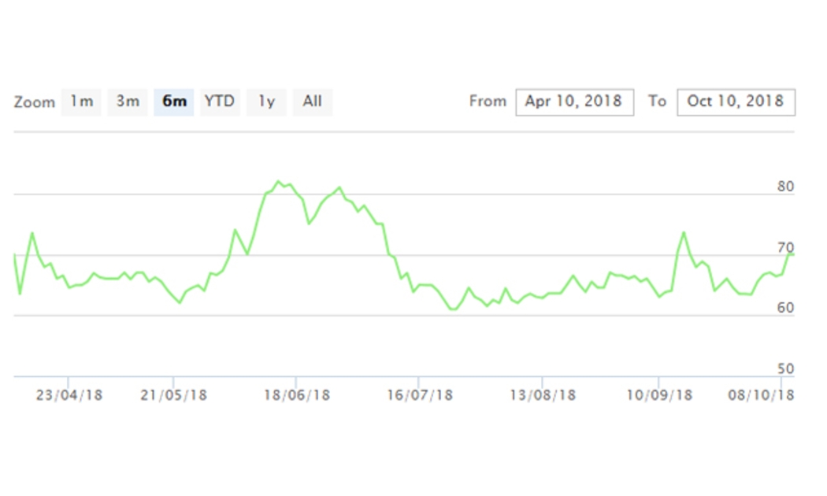Click the 21/05/18 x-axis label

pos(174,395)
